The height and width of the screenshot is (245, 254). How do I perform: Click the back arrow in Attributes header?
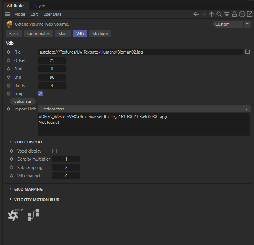tap(196, 14)
